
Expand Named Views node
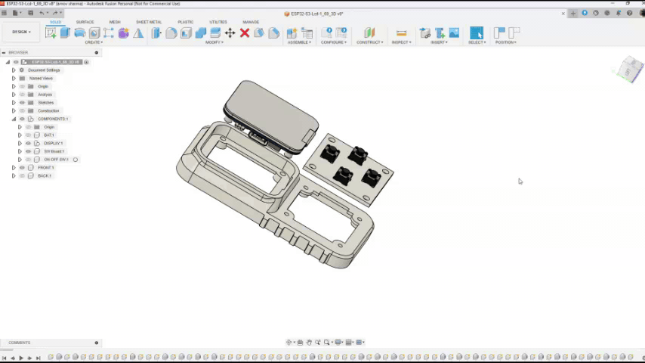click(14, 79)
